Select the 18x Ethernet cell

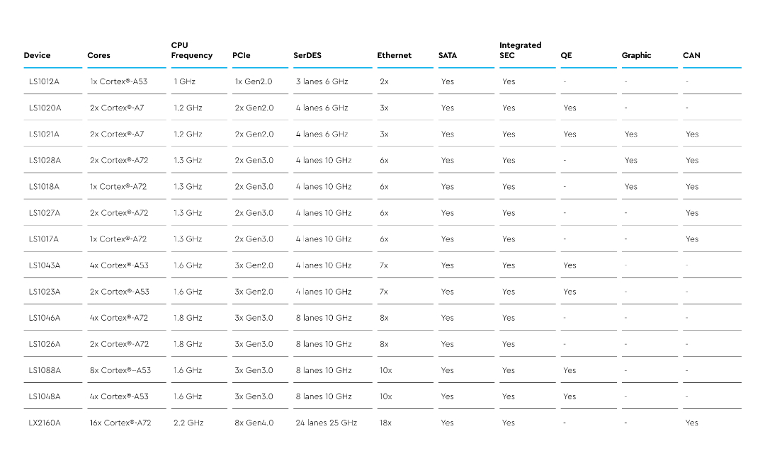pyautogui.click(x=385, y=423)
